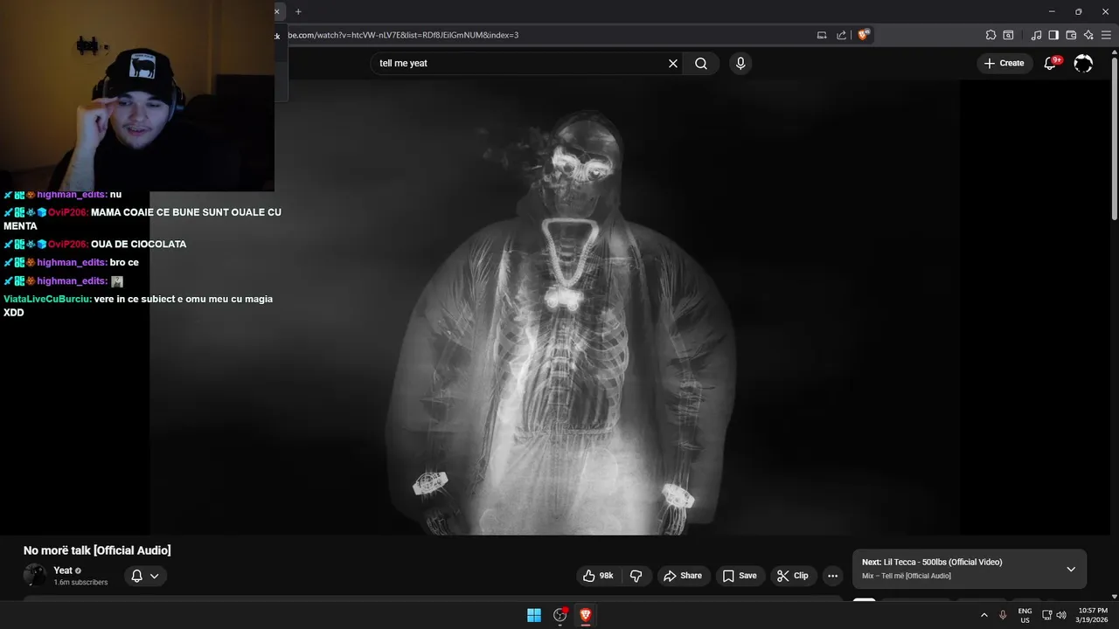Click the install-app icon in address bar
The height and width of the screenshot is (629, 1119).
pyautogui.click(x=822, y=35)
